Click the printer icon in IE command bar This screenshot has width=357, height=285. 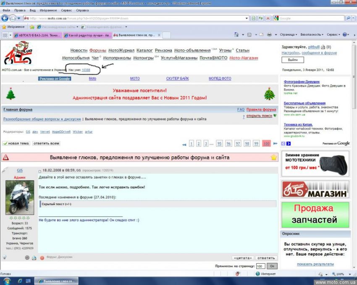pos(269,35)
